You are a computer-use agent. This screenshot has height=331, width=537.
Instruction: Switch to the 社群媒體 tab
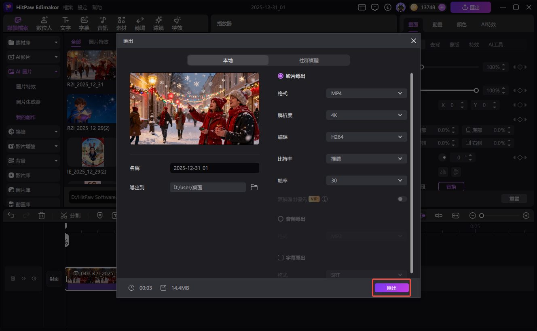[x=309, y=60]
